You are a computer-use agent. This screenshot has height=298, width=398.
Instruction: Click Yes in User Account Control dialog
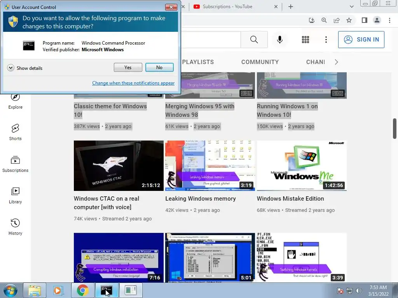point(128,68)
